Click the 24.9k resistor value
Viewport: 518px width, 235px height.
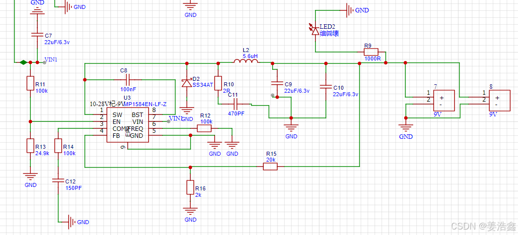(x=42, y=153)
